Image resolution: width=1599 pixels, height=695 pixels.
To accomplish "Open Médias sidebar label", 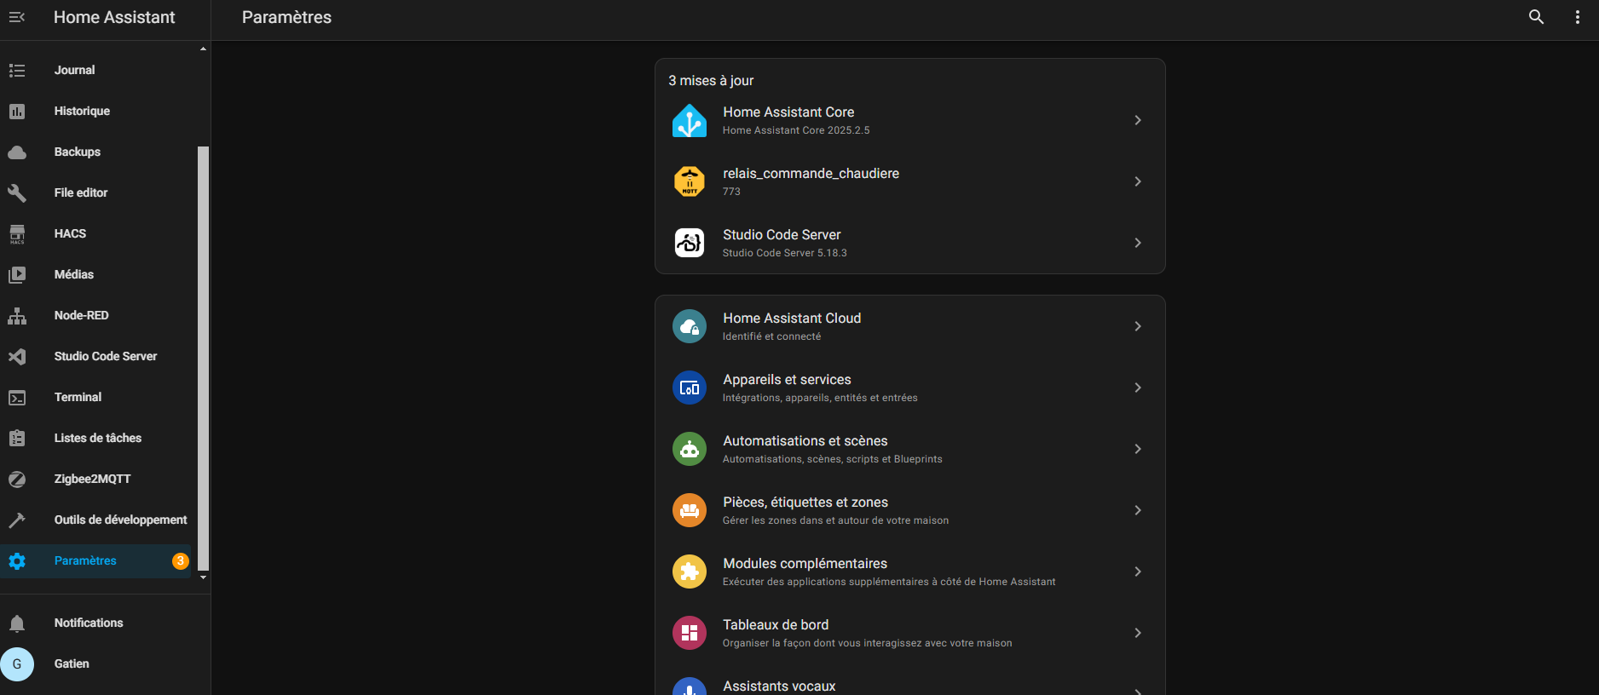I will [x=74, y=275].
